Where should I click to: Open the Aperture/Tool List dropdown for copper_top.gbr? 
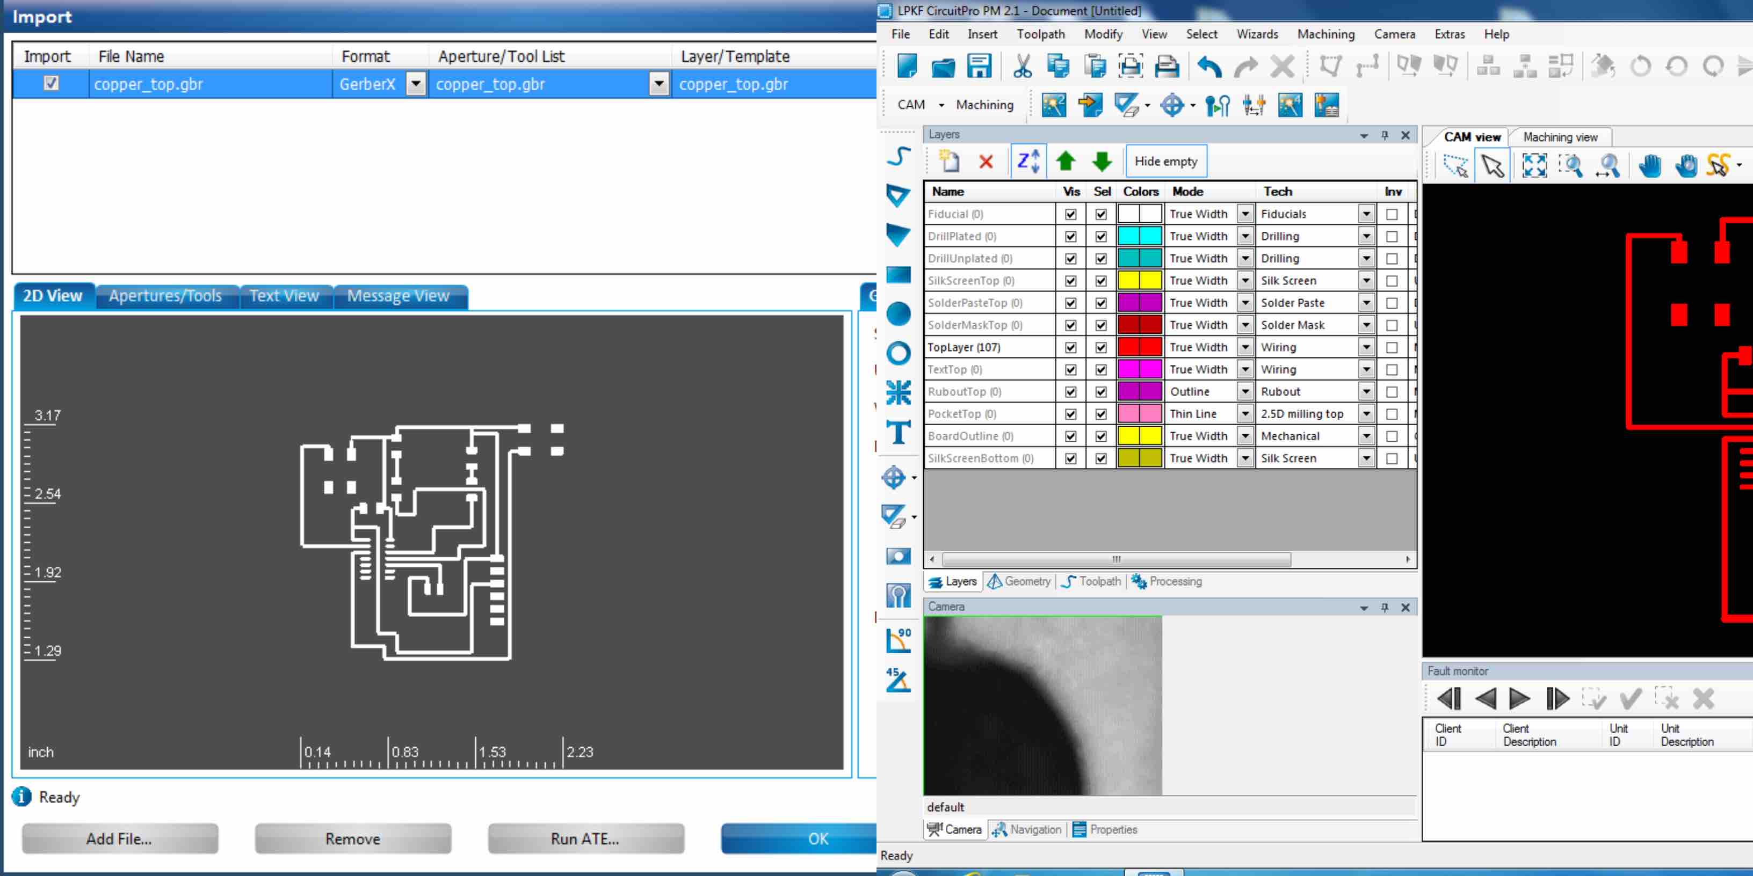tap(658, 84)
